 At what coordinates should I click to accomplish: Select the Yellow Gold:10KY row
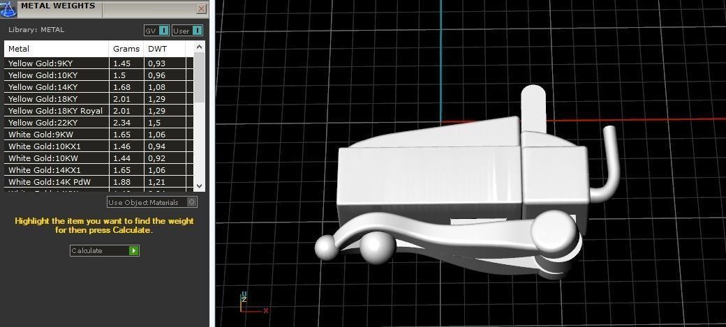click(98, 75)
